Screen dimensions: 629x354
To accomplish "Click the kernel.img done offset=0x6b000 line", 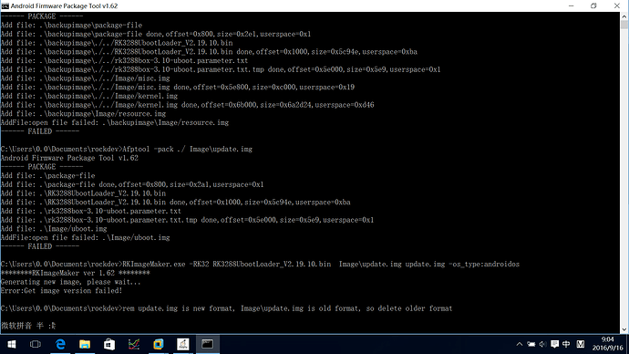I will [x=188, y=105].
